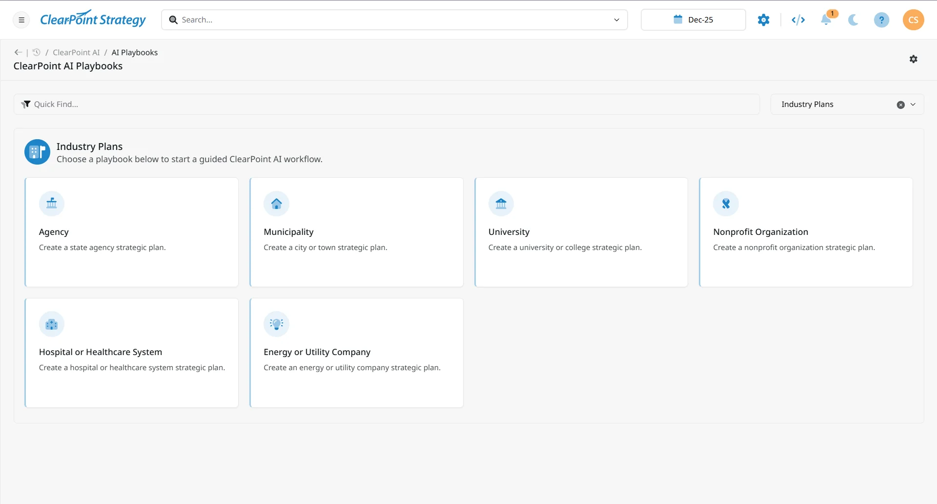Viewport: 937px width, 504px height.
Task: Toggle dark mode moon icon
Action: coord(854,20)
